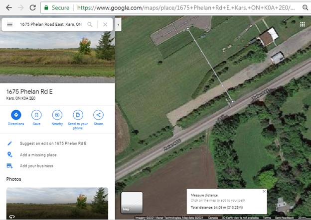Close the Measure distance box
Viewport: 311px width, 220px height.
pos(264,191)
